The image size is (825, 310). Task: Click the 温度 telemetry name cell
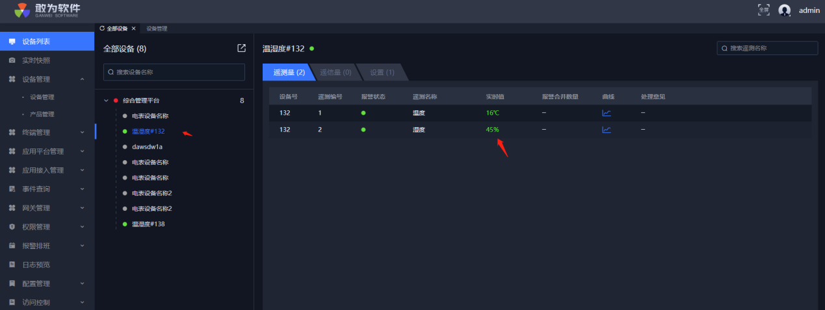pos(419,112)
